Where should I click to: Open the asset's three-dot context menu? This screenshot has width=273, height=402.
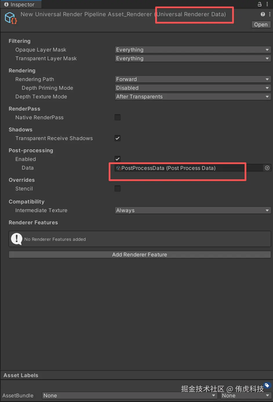[x=270, y=14]
